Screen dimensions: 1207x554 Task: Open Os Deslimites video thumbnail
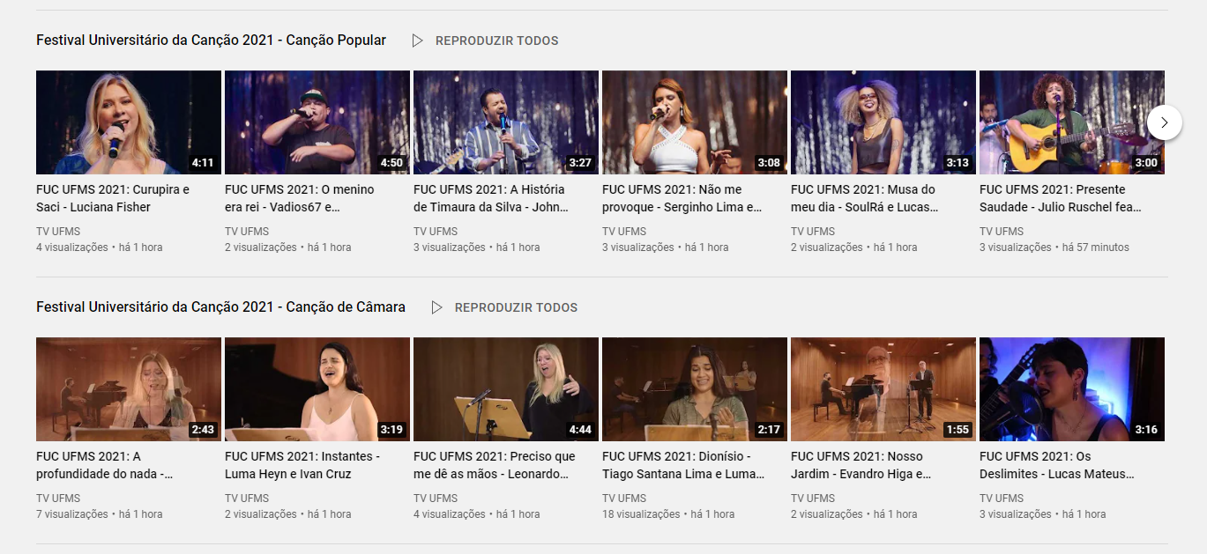[1071, 389]
